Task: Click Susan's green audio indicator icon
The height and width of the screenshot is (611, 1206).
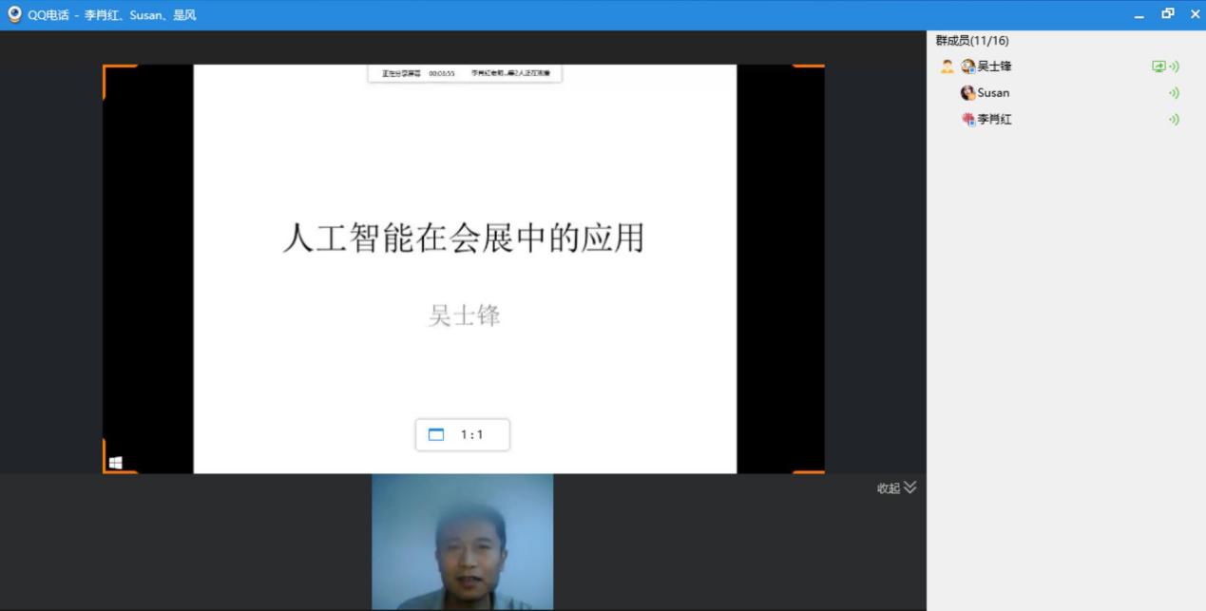Action: pos(1174,93)
